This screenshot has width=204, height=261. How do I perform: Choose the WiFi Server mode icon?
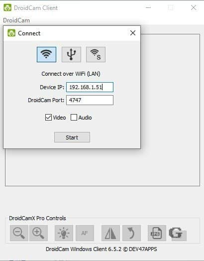pyautogui.click(x=96, y=54)
